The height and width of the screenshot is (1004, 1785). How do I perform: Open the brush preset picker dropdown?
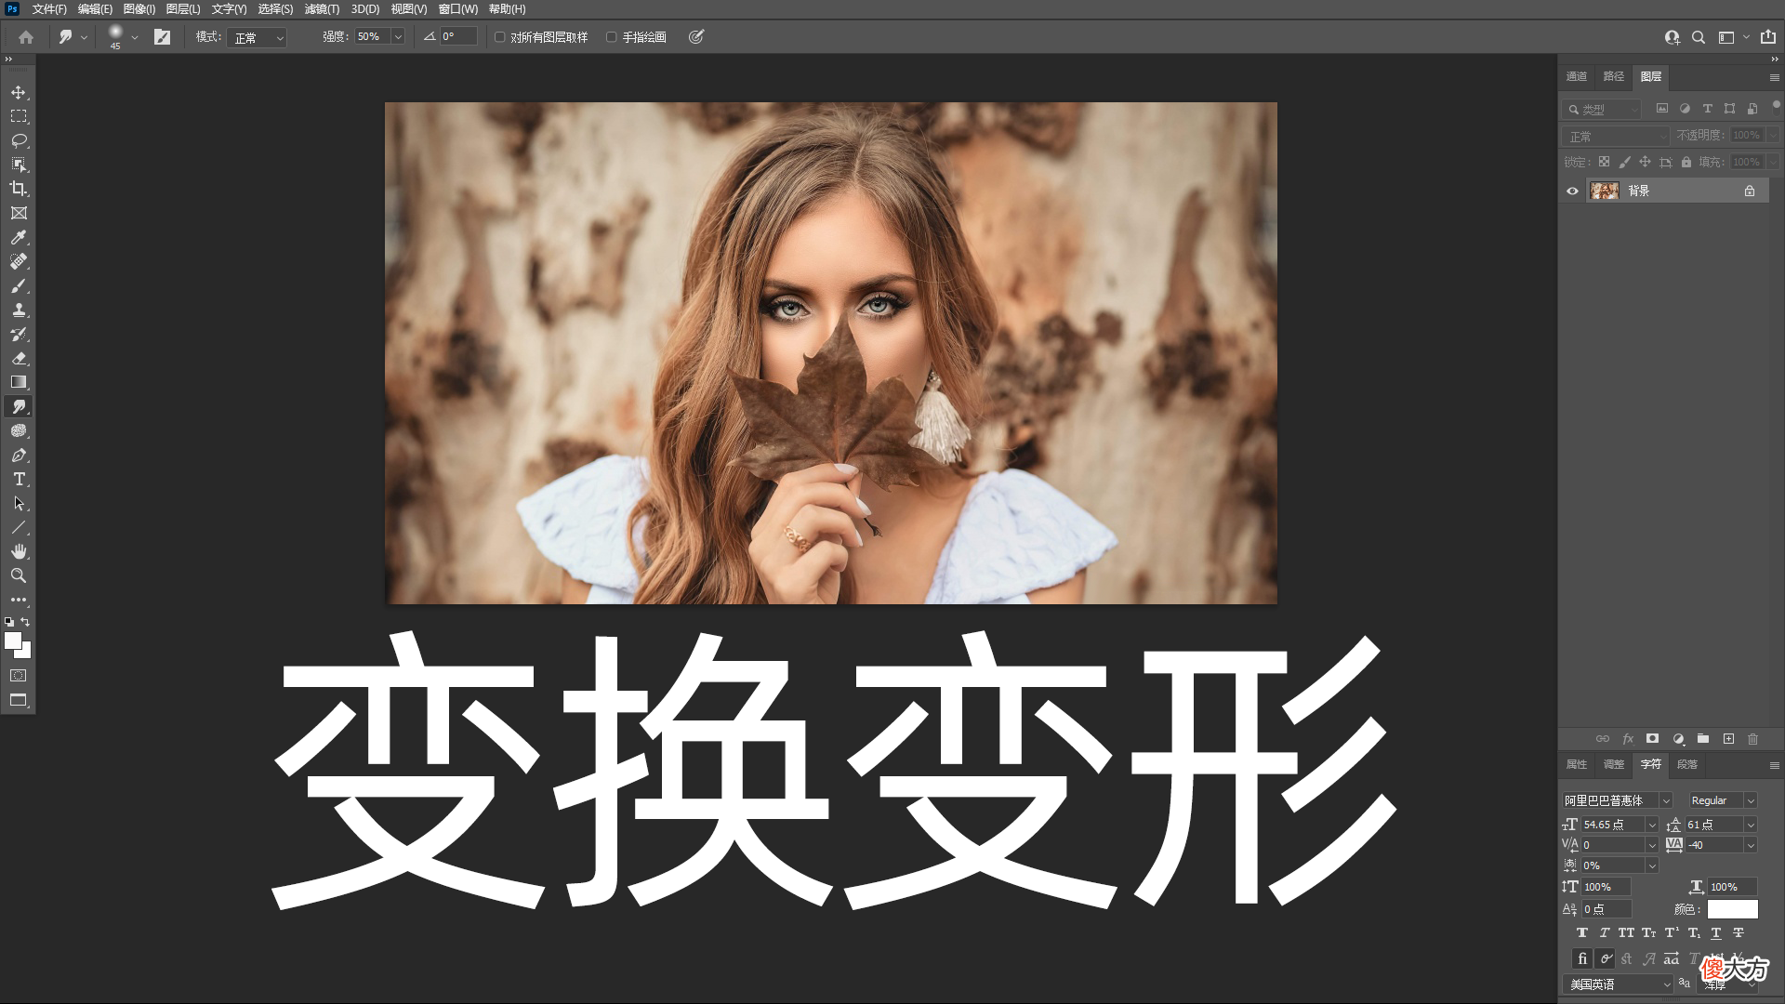tap(135, 37)
